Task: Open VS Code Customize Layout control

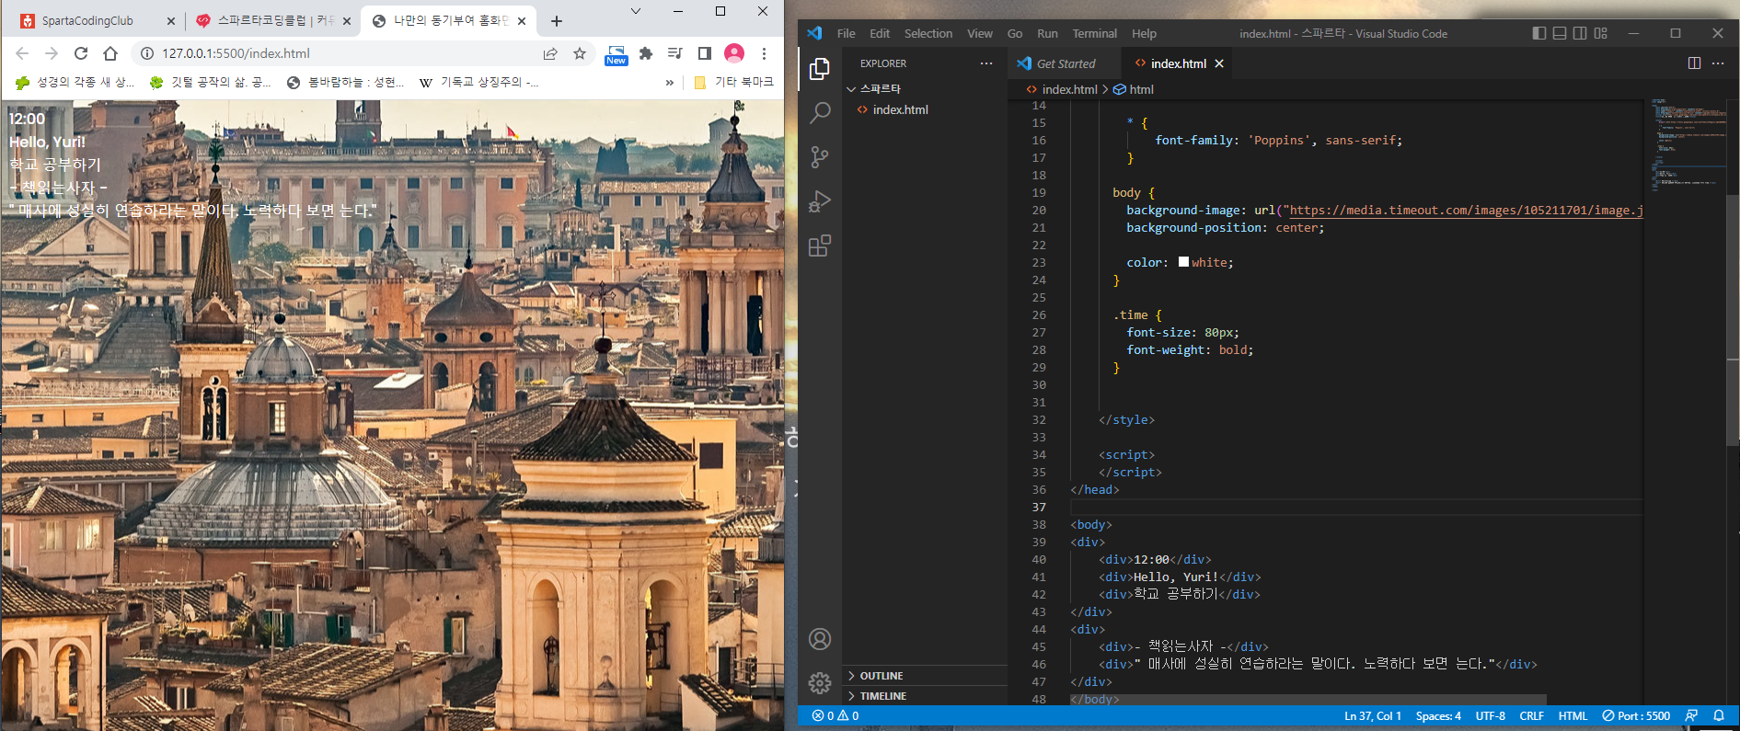Action: (x=1601, y=33)
